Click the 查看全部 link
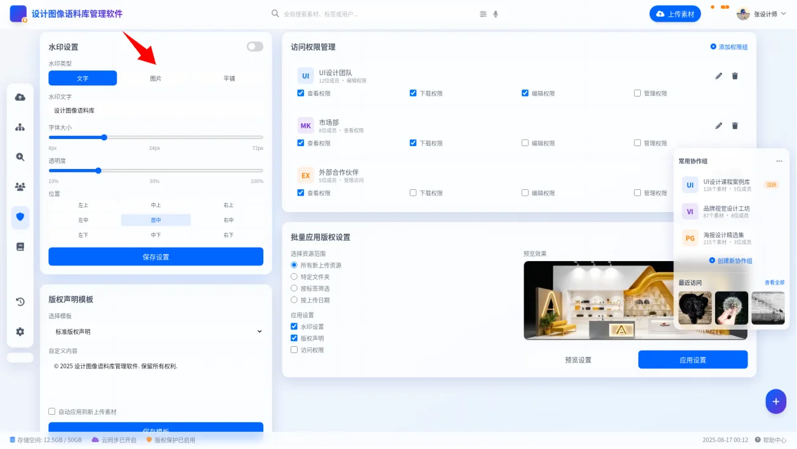 coord(775,283)
